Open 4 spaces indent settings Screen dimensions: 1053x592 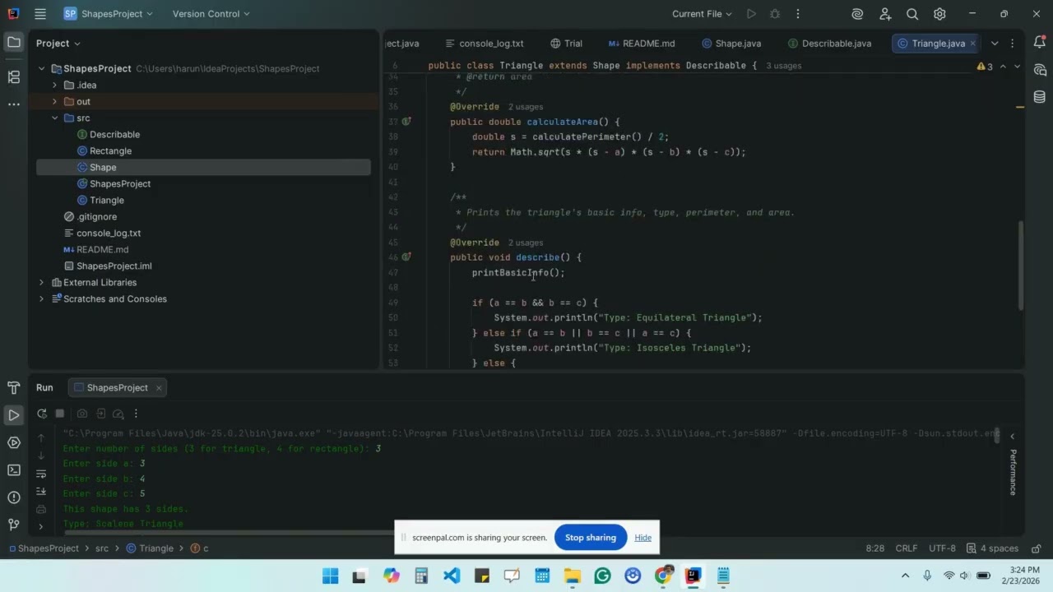click(992, 548)
